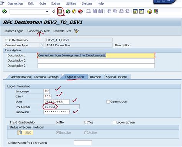Open the Help menu
Screen dimensions: 182x147
pyautogui.click(x=101, y=3)
